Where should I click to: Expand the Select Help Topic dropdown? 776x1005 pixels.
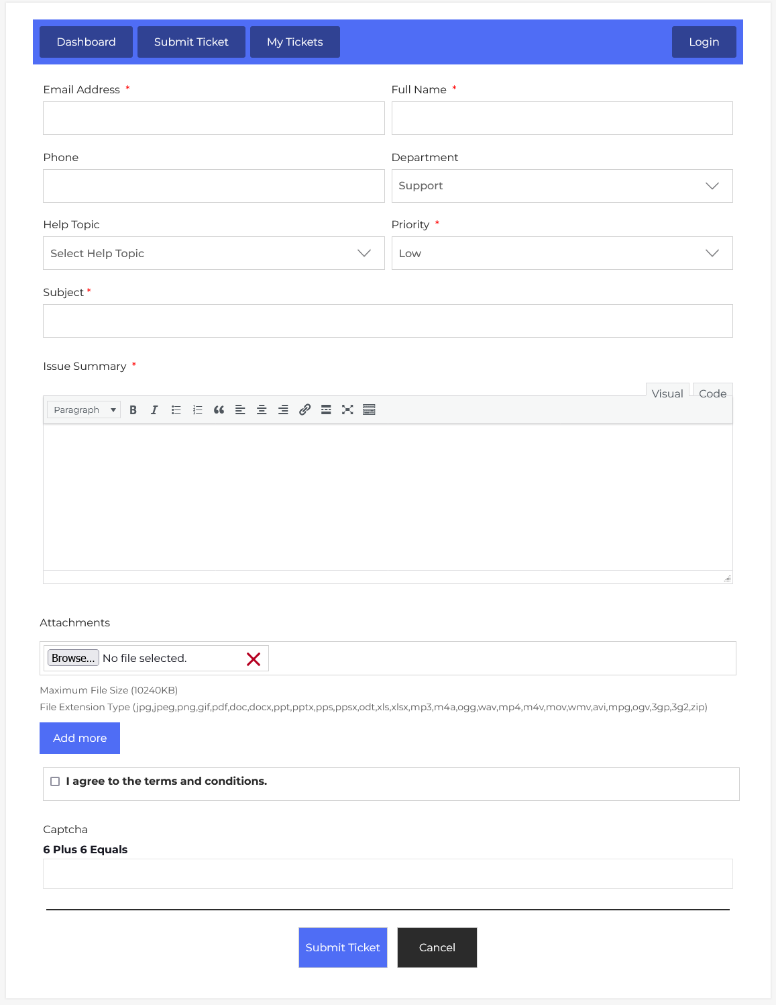click(x=213, y=253)
